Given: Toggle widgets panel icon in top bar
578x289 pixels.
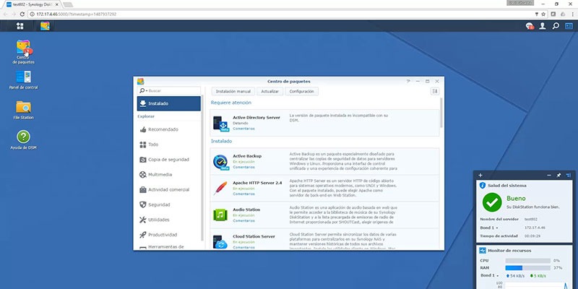Looking at the screenshot, I should 569,26.
